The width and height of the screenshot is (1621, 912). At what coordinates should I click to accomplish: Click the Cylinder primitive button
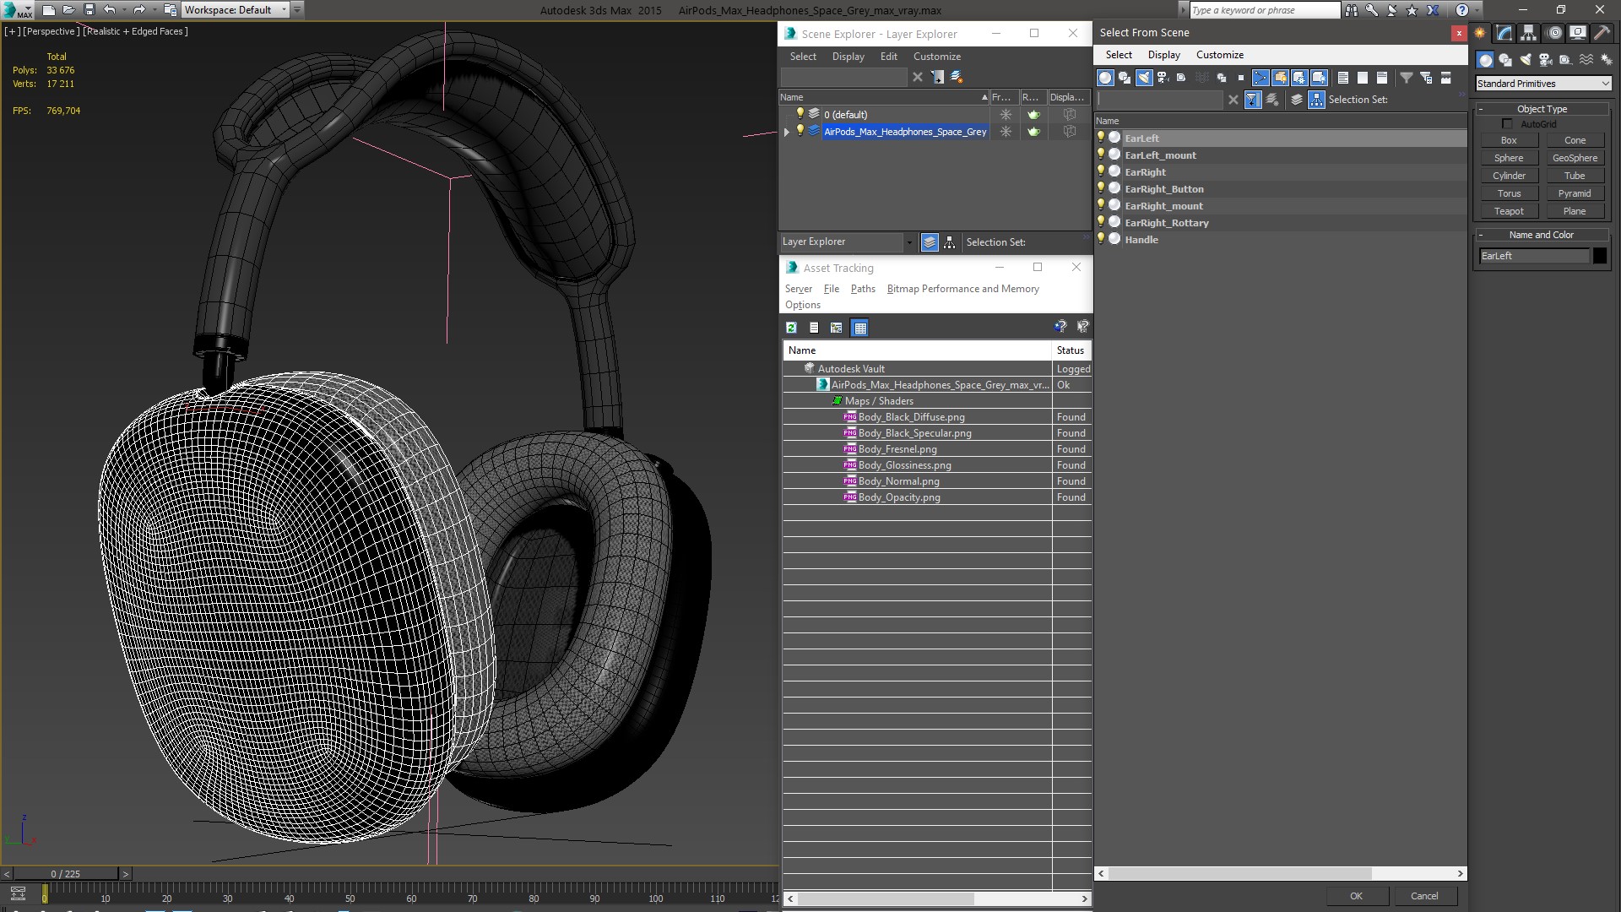[1509, 176]
